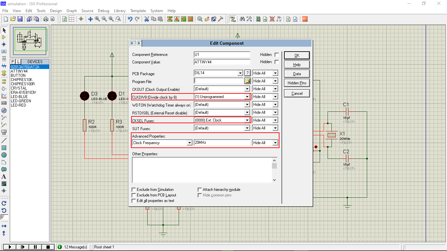This screenshot has width=447, height=251.
Task: Click the Component Reference U1 field
Action: point(222,55)
